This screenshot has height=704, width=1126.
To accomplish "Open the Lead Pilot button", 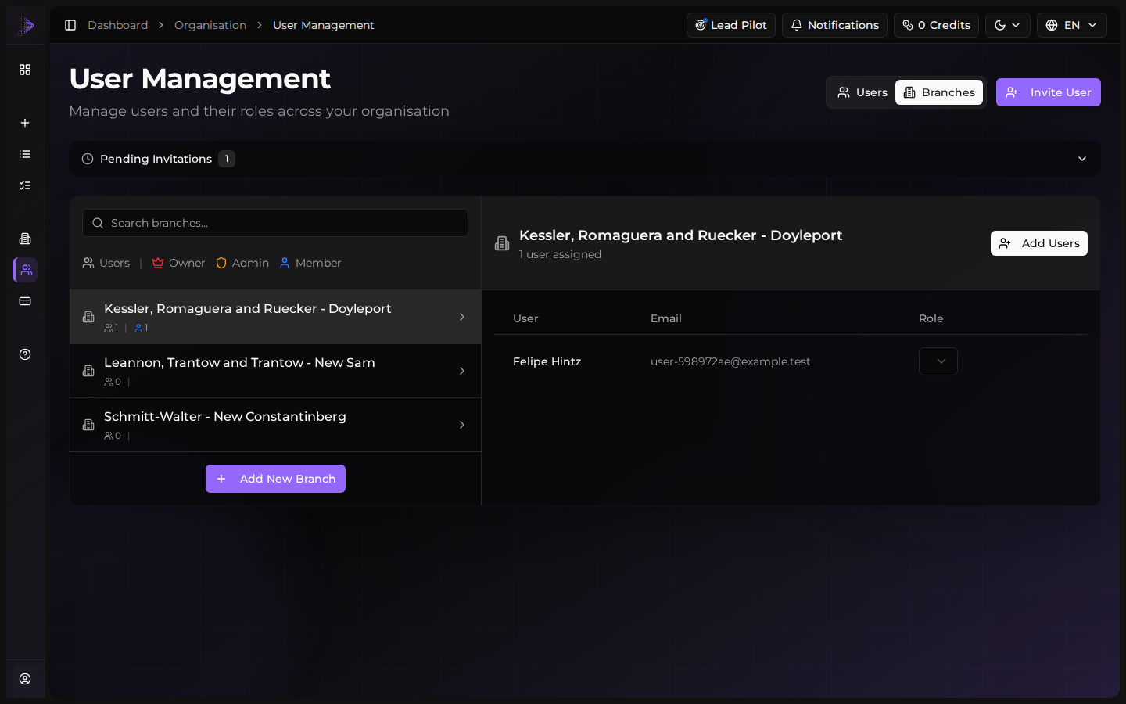I will click(x=731, y=25).
